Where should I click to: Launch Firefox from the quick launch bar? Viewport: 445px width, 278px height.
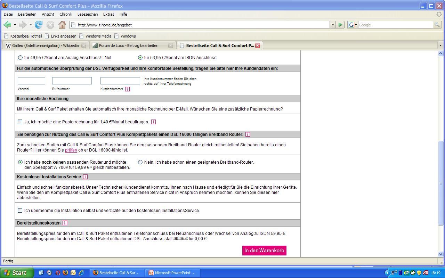point(65,273)
